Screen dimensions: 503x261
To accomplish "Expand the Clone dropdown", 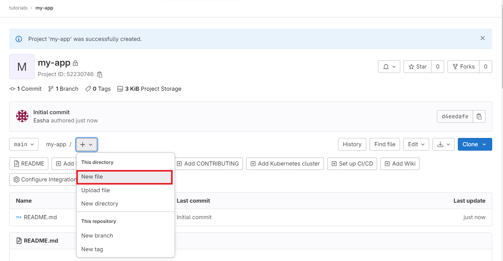I will [x=475, y=144].
